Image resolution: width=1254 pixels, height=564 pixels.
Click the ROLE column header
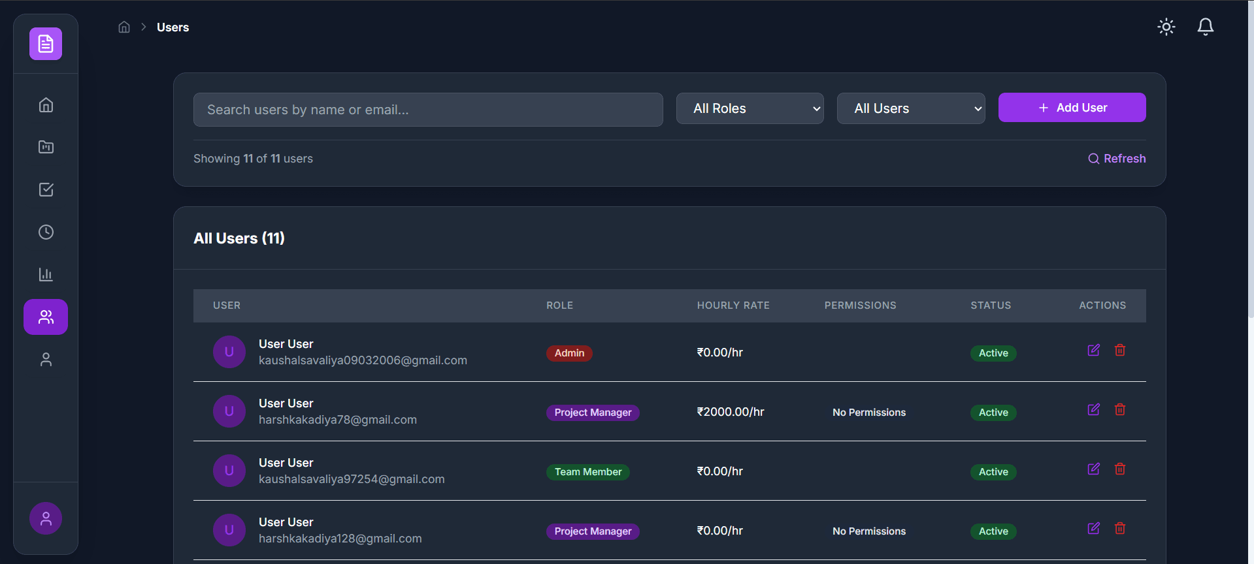click(x=559, y=305)
